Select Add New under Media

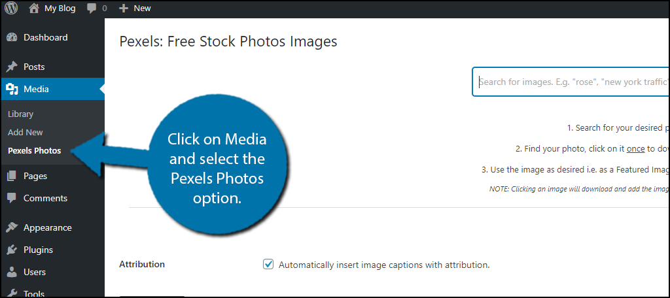pos(26,133)
